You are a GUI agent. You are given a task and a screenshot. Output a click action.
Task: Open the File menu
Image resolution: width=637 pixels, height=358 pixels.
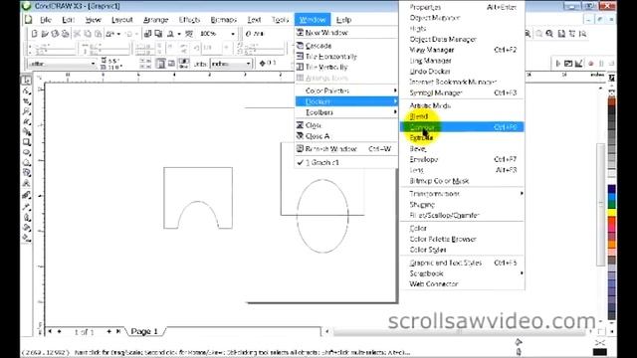(46, 20)
